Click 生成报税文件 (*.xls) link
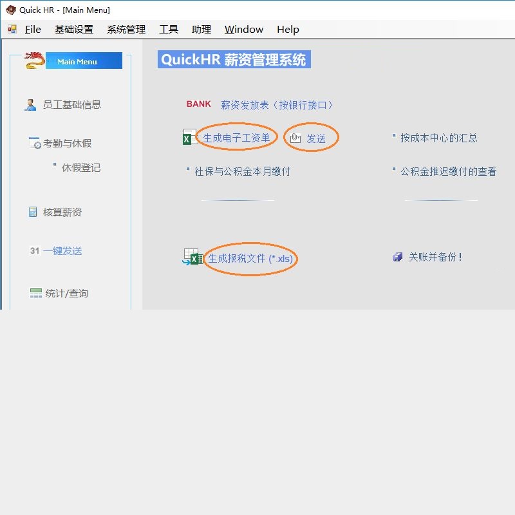515x515 pixels. coord(250,259)
